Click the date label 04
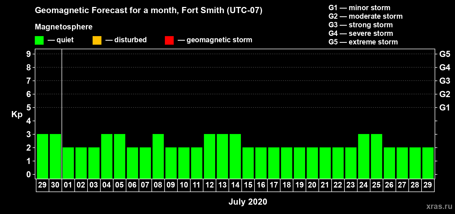This screenshot has width=455, height=214. (x=107, y=185)
